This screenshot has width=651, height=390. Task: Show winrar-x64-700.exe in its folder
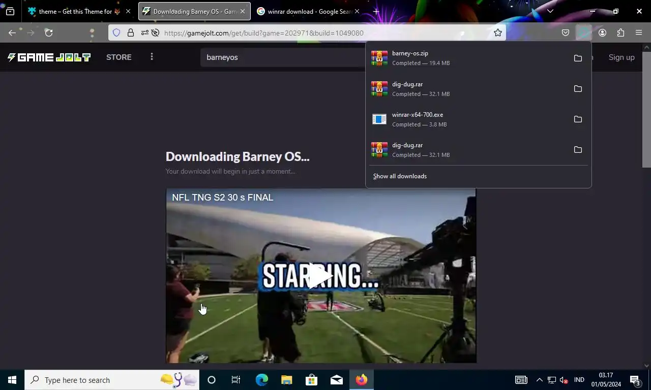click(578, 119)
